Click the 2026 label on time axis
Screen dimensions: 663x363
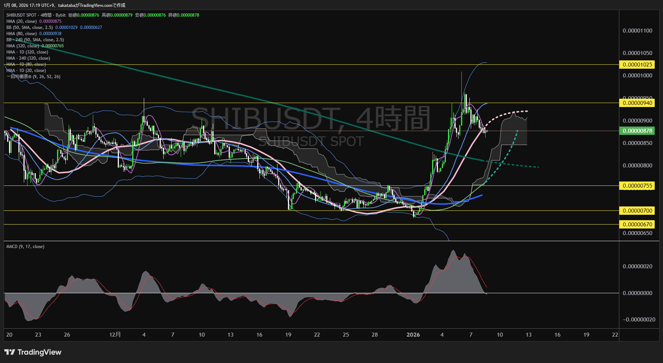click(x=413, y=335)
